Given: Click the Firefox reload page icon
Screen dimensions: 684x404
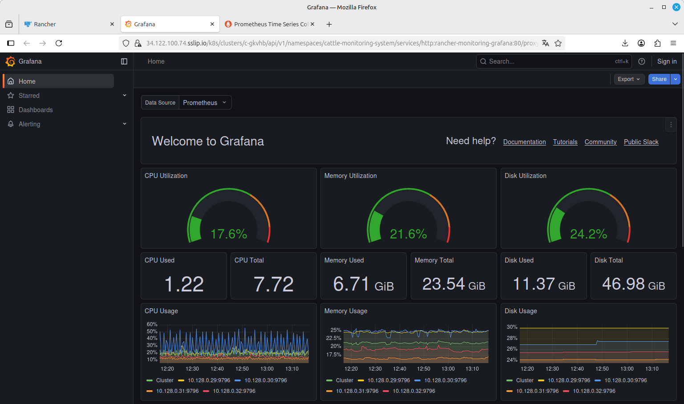Looking at the screenshot, I should coord(59,43).
